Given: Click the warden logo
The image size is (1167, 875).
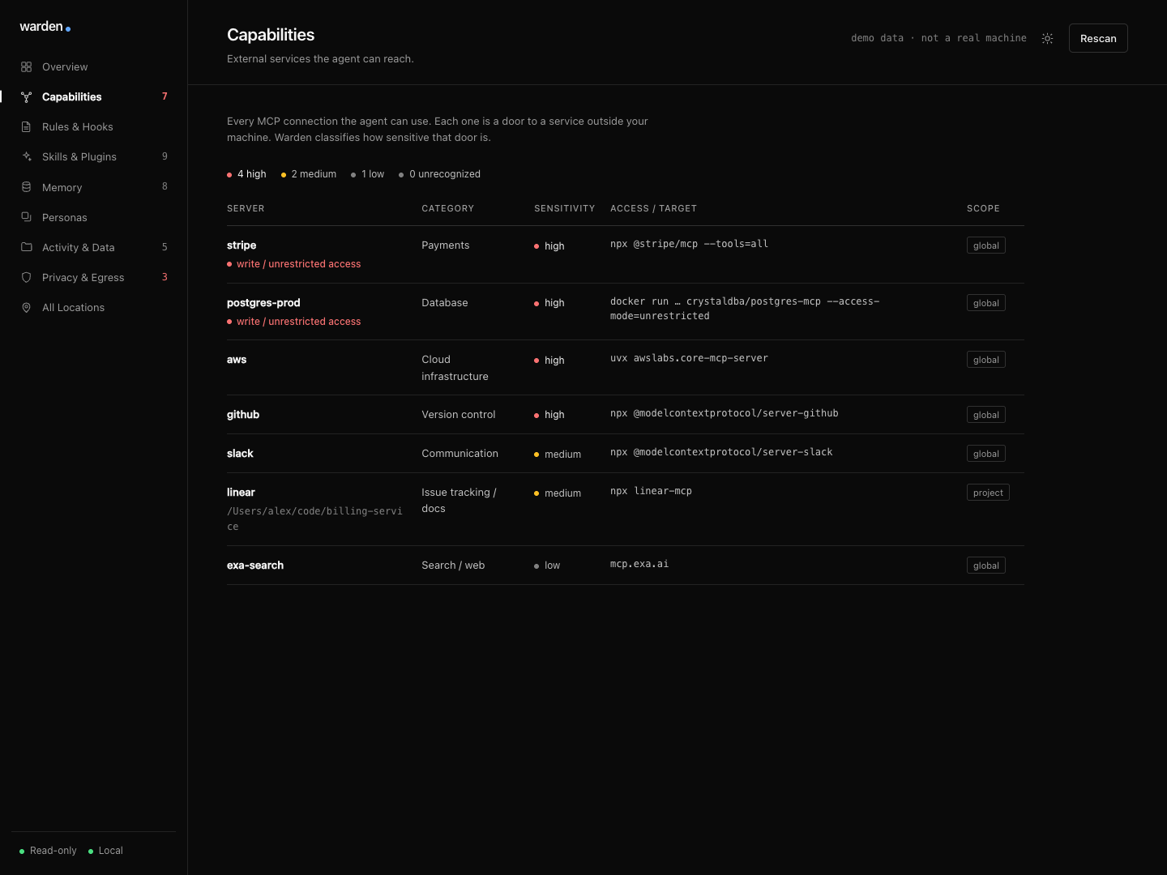Looking at the screenshot, I should 45,27.
